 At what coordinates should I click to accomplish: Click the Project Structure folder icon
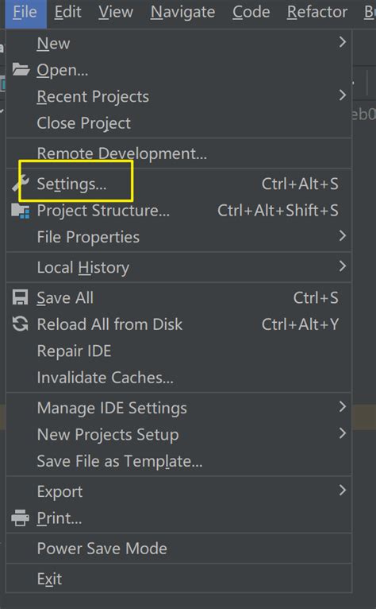point(21,211)
